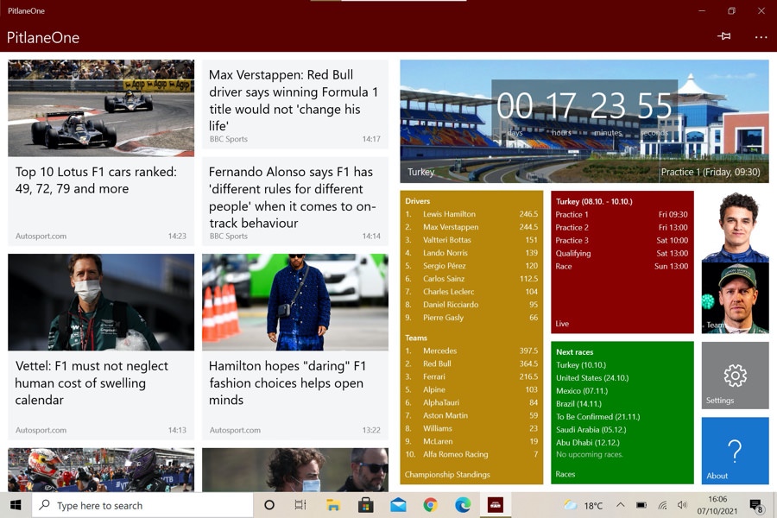This screenshot has width=777, height=518.
Task: Open Cortana circle icon on taskbar
Action: (269, 505)
